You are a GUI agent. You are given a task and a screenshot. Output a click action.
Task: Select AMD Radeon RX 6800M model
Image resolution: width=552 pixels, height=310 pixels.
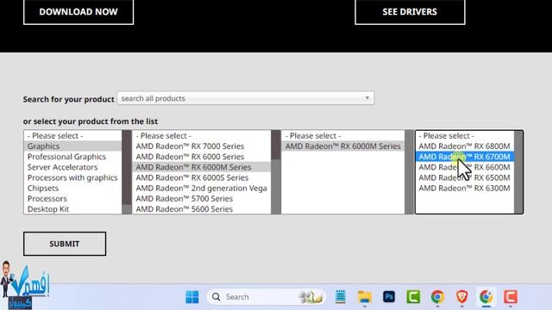coord(465,146)
